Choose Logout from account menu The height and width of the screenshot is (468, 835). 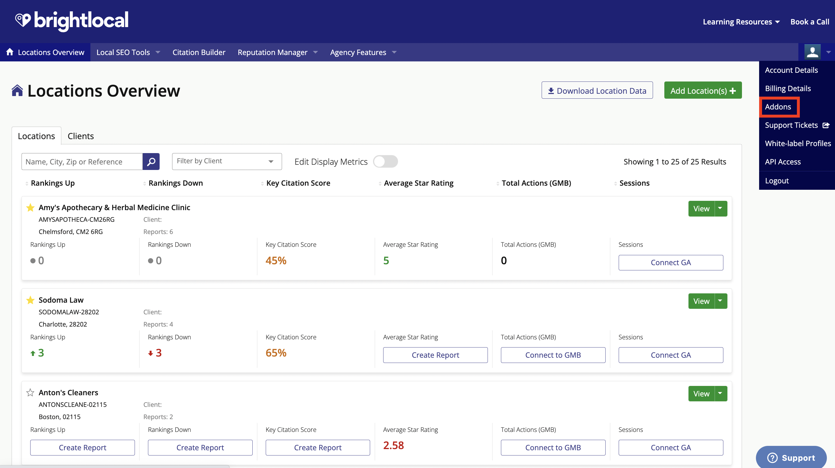click(777, 181)
